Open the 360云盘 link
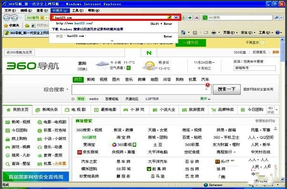This screenshot has height=189, width=287. 240,52
